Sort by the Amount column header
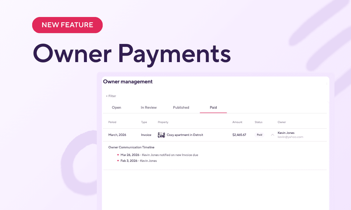The image size is (351, 210). (x=237, y=122)
